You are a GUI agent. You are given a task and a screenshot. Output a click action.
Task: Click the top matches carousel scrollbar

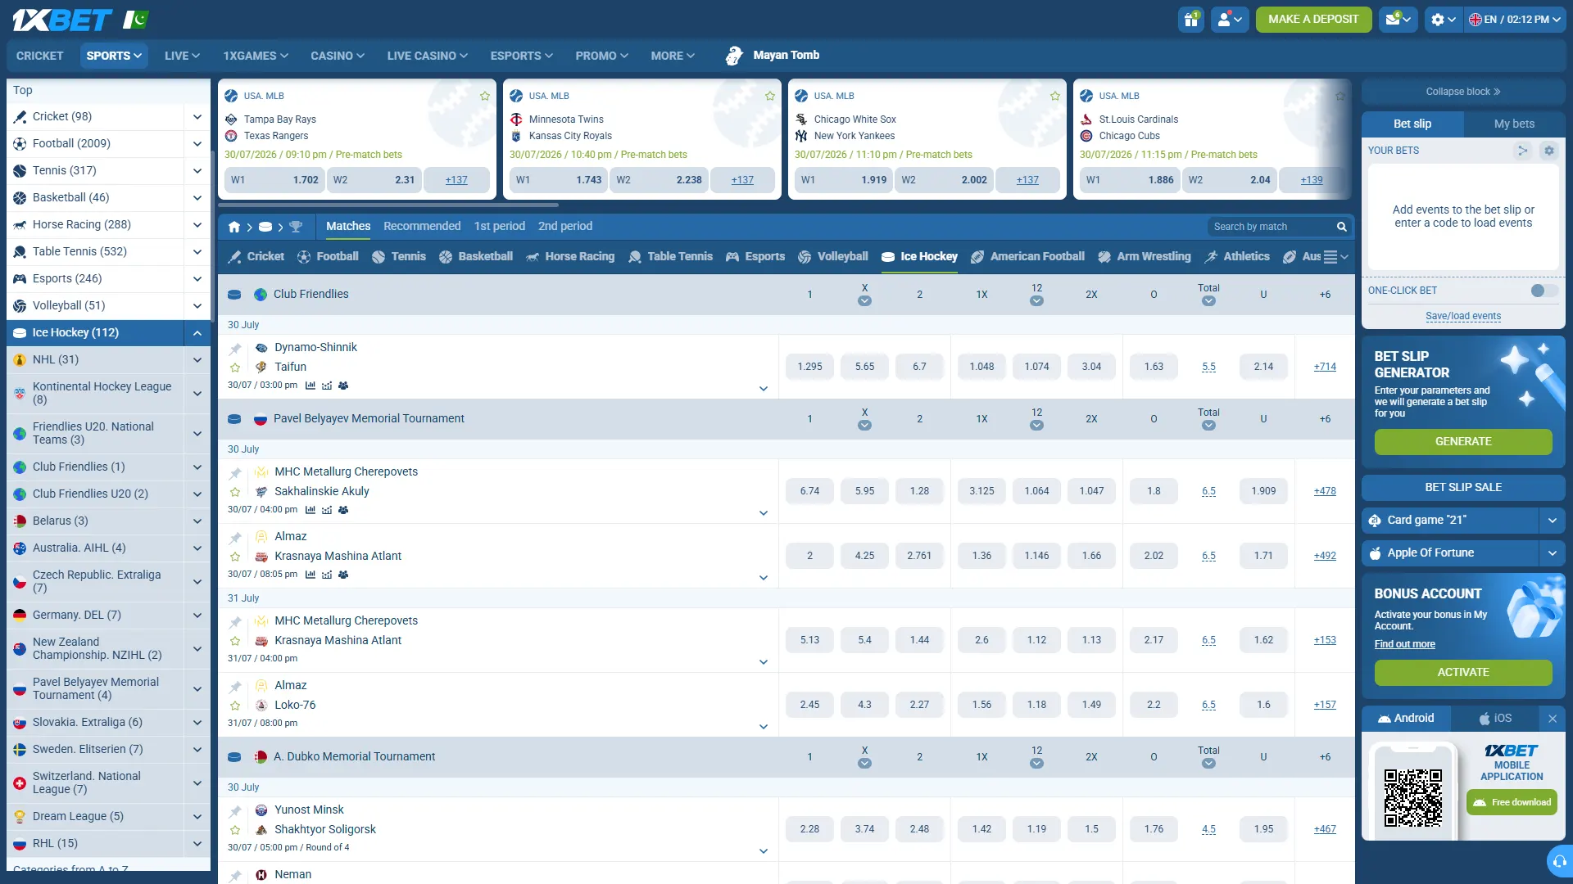coord(388,205)
